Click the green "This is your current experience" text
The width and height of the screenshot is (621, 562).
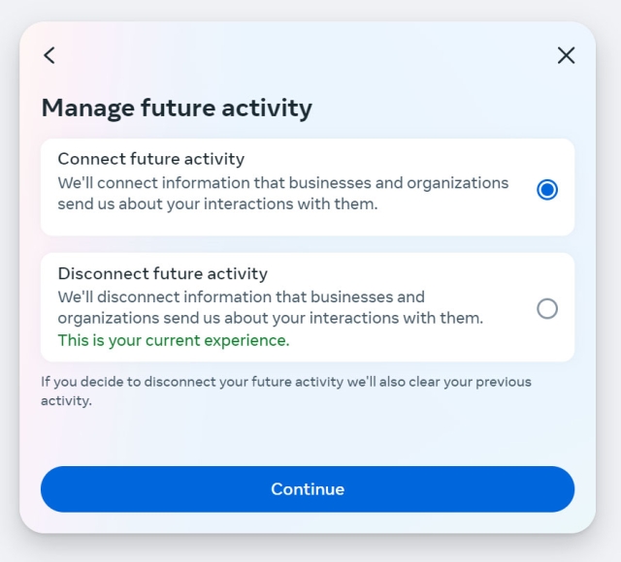point(173,340)
